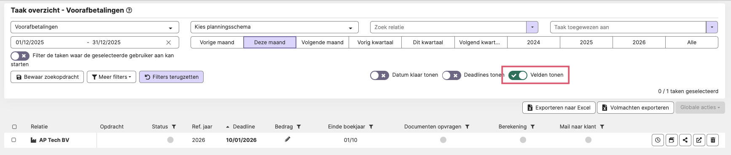Viewport: 731px width, 155px height.
Task: Click the Documenten opvragen filter funnel
Action: point(467,127)
